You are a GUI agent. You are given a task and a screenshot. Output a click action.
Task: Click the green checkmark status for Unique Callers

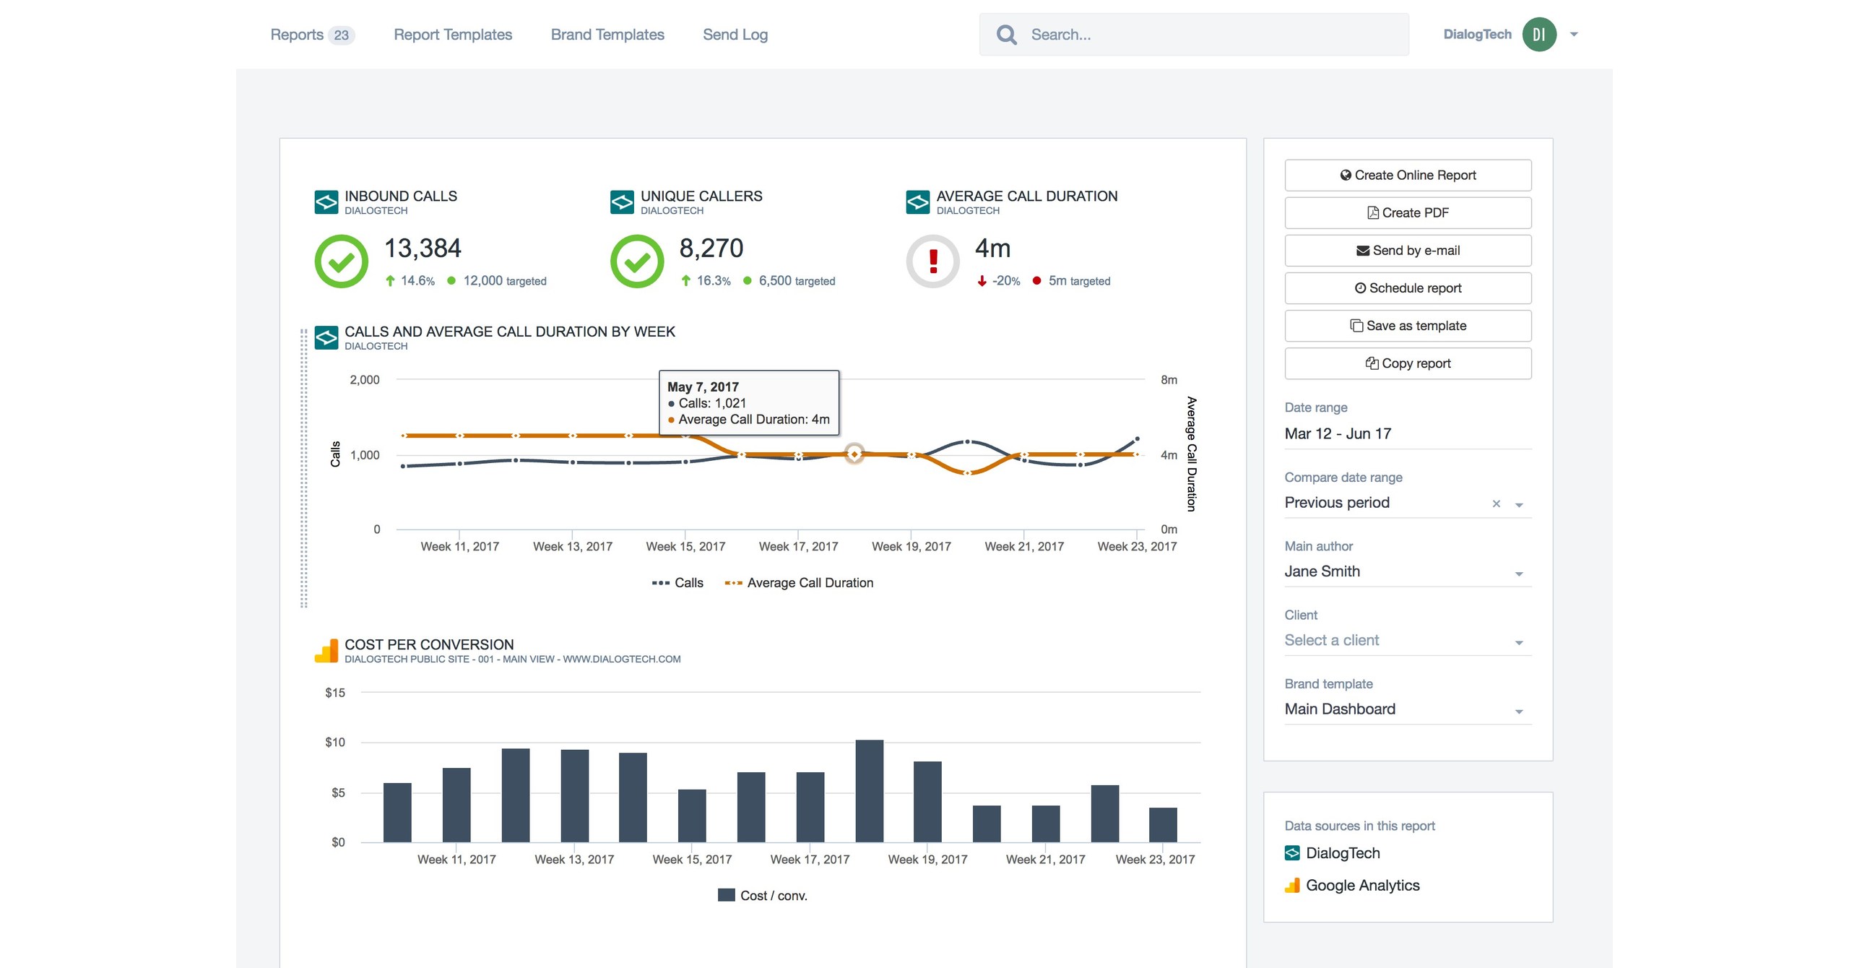coord(637,261)
